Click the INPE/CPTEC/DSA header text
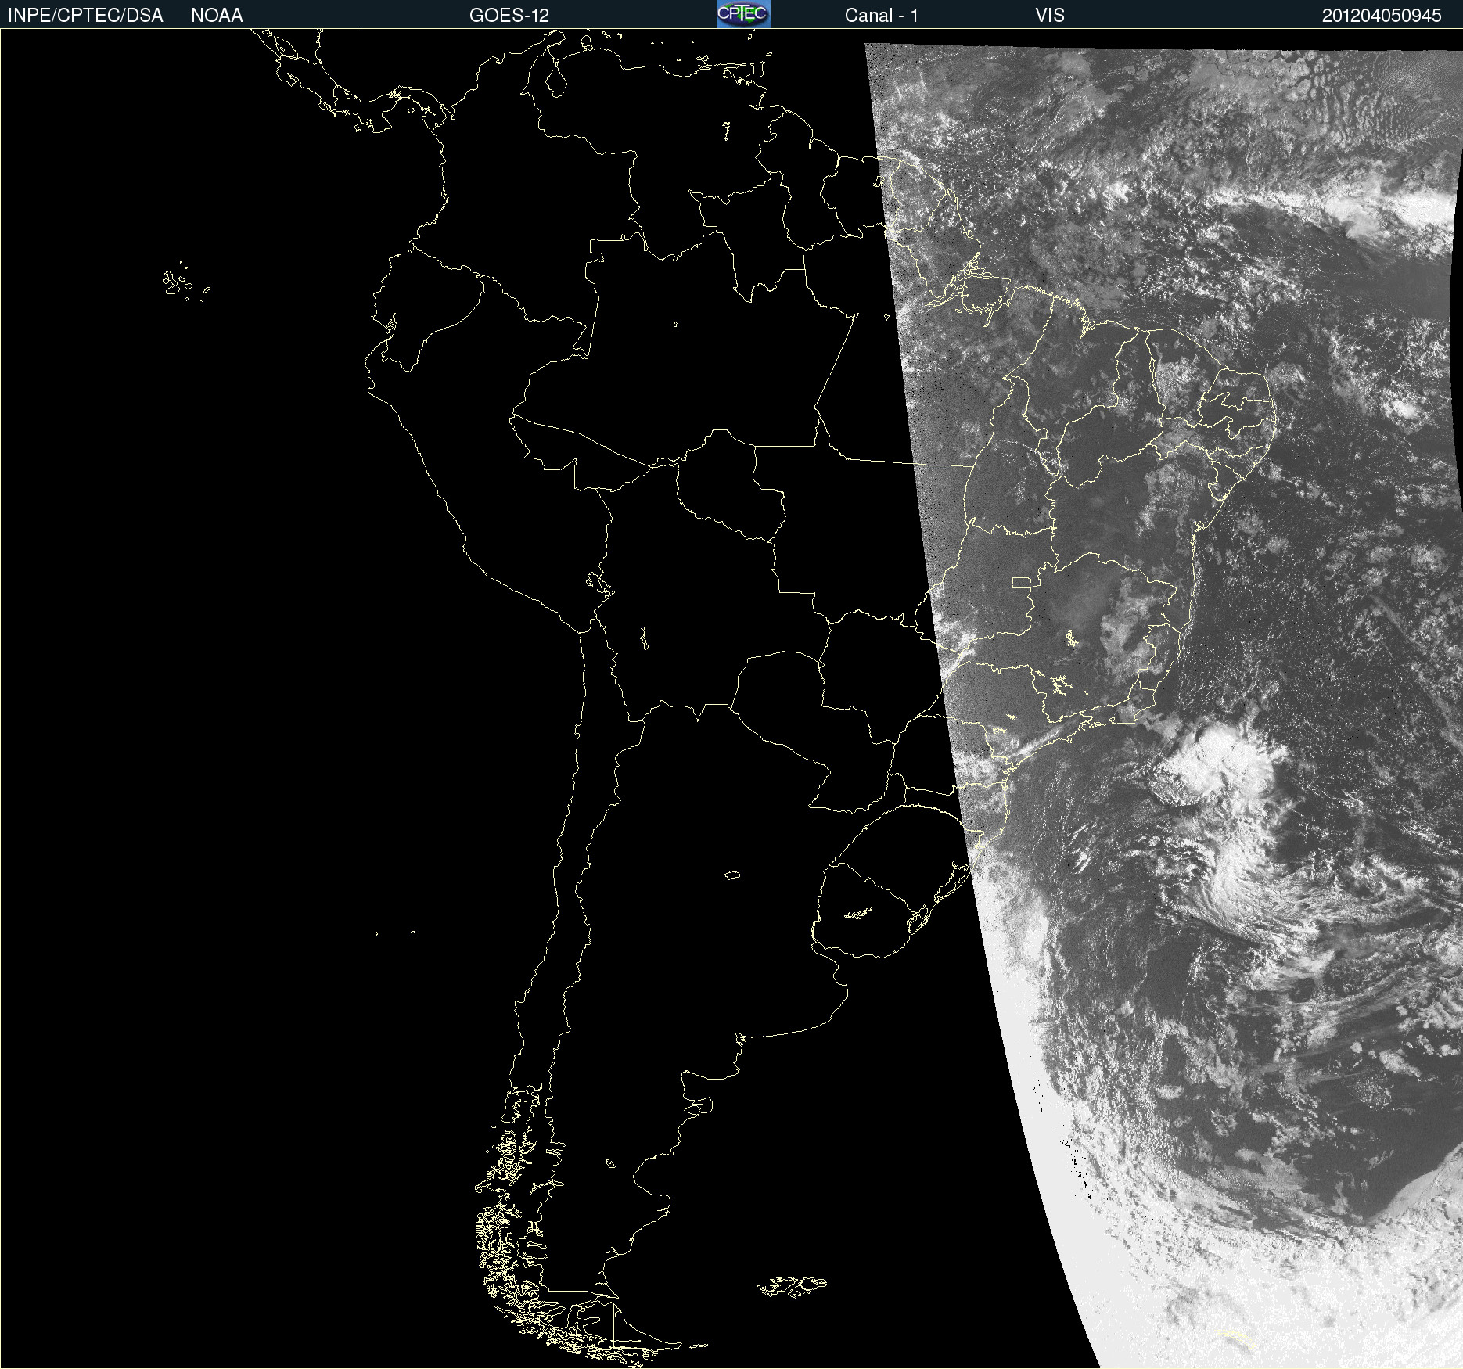Viewport: 1463px width, 1369px height. (85, 16)
